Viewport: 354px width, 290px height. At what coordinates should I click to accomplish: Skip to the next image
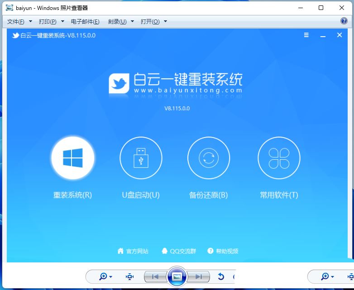(x=198, y=276)
